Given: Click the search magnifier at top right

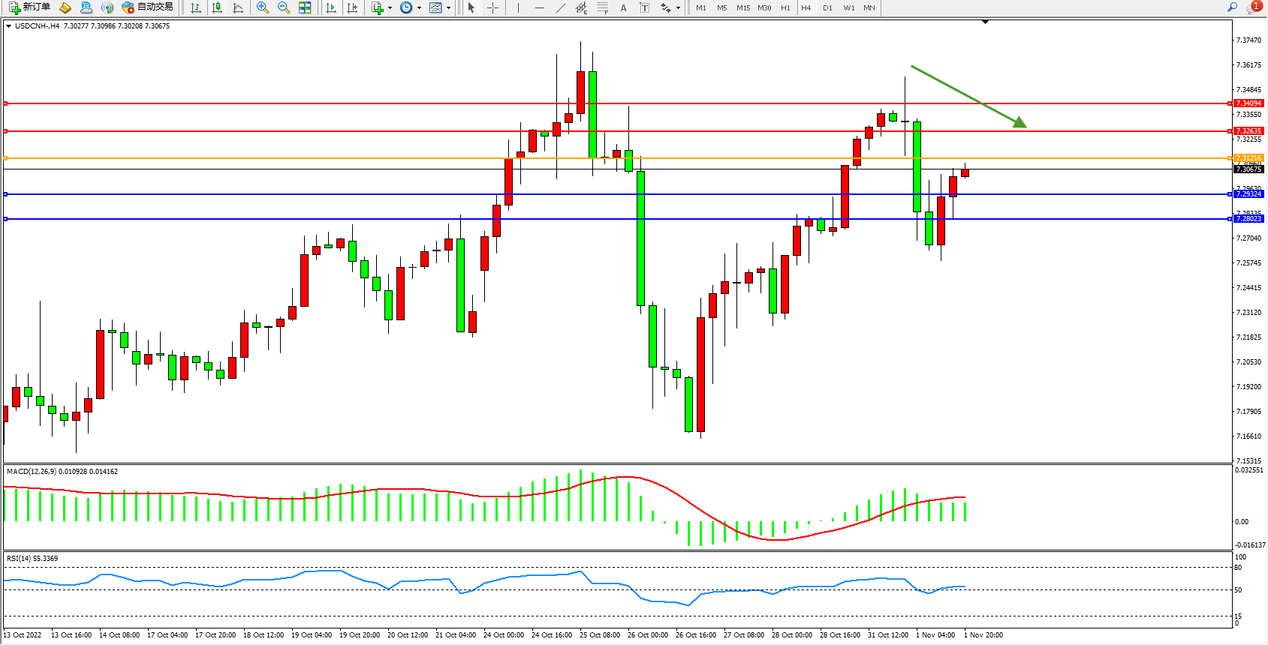Looking at the screenshot, I should [x=1232, y=7].
